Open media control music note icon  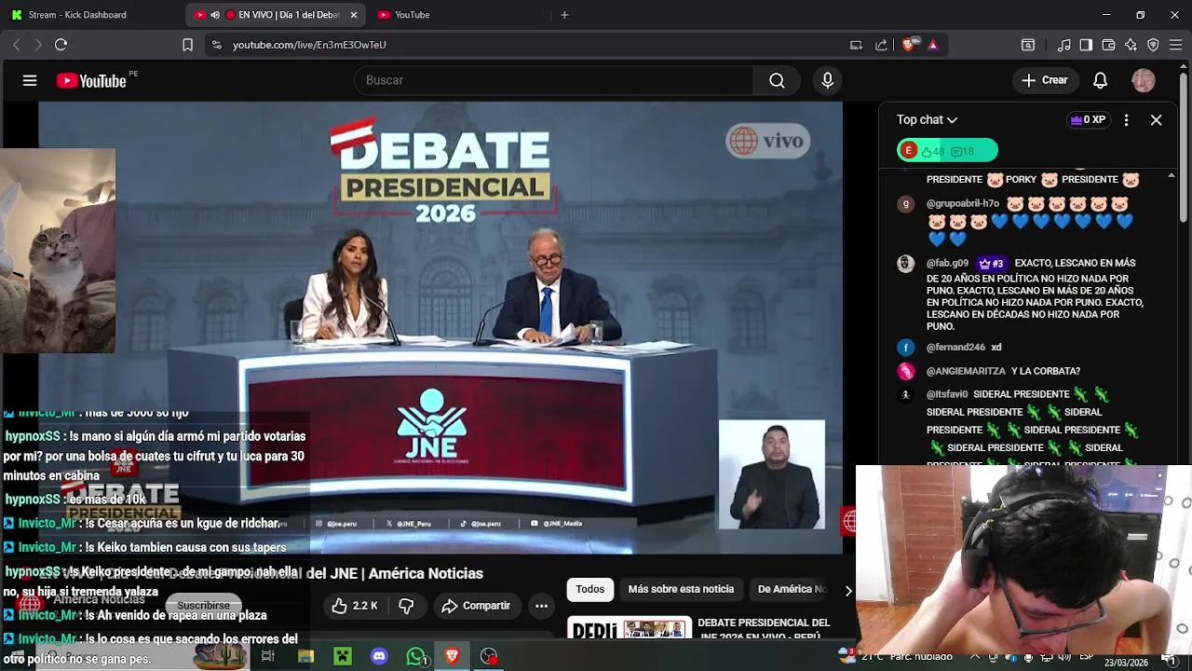coord(1063,45)
